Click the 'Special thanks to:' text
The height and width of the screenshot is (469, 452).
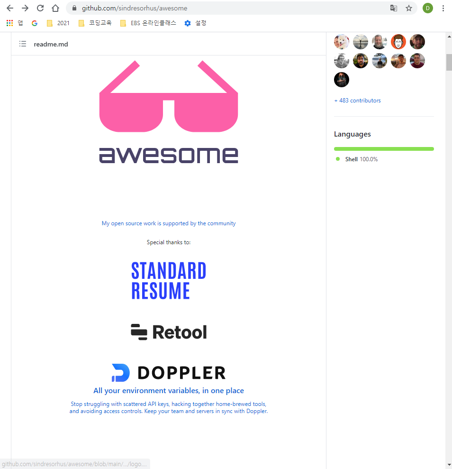169,242
